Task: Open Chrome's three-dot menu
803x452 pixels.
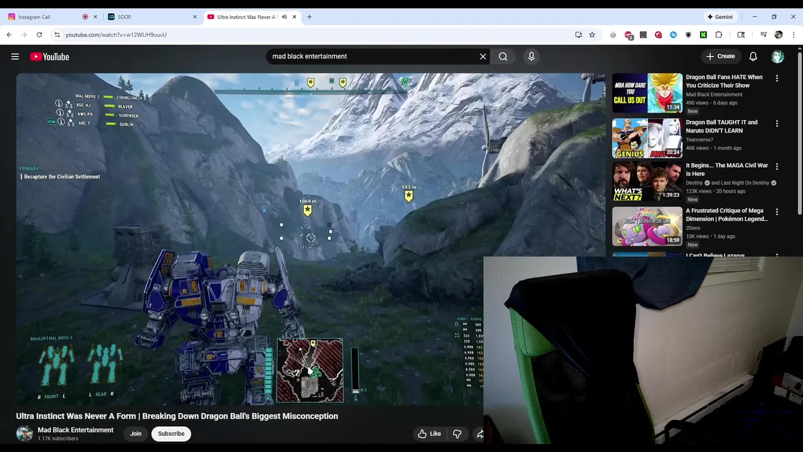Action: click(x=794, y=35)
